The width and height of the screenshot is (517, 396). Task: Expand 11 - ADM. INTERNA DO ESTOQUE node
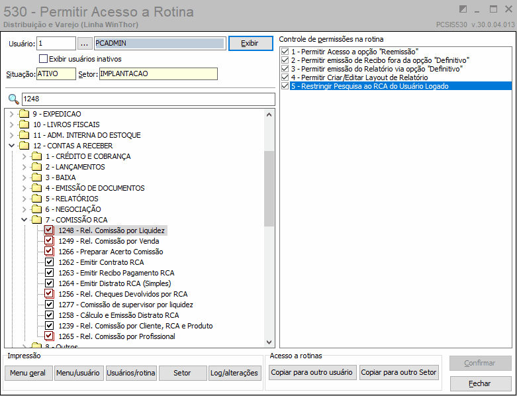point(12,135)
